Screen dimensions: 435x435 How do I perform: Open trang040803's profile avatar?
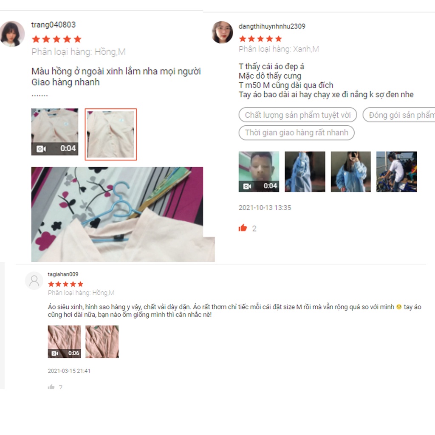click(12, 34)
